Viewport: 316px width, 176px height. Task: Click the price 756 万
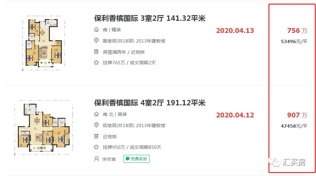click(x=296, y=30)
